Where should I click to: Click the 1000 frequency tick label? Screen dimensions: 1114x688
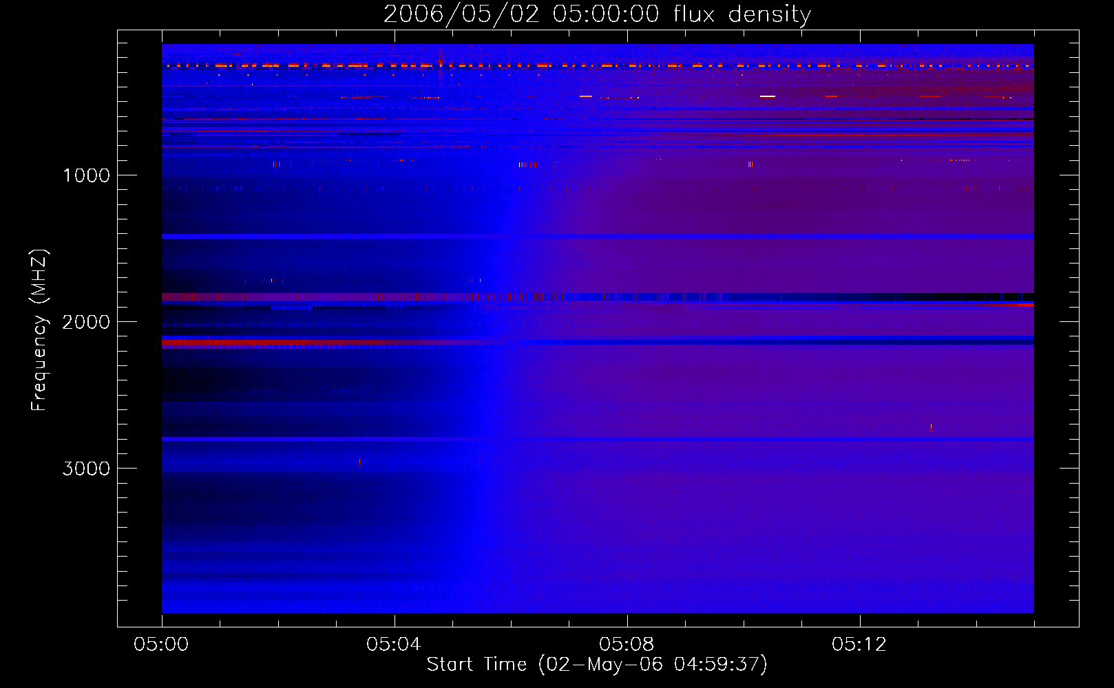[87, 175]
